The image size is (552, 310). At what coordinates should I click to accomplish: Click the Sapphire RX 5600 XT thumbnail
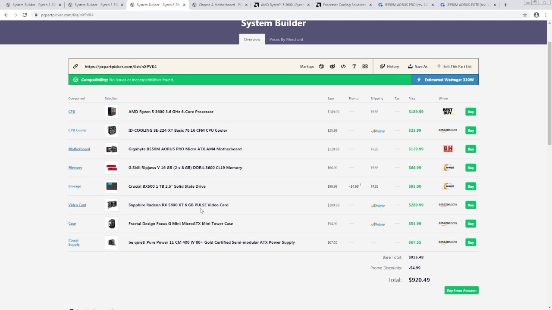pyautogui.click(x=112, y=205)
